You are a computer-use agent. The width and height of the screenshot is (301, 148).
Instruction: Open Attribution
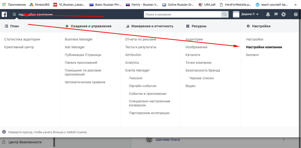pyautogui.click(x=133, y=55)
